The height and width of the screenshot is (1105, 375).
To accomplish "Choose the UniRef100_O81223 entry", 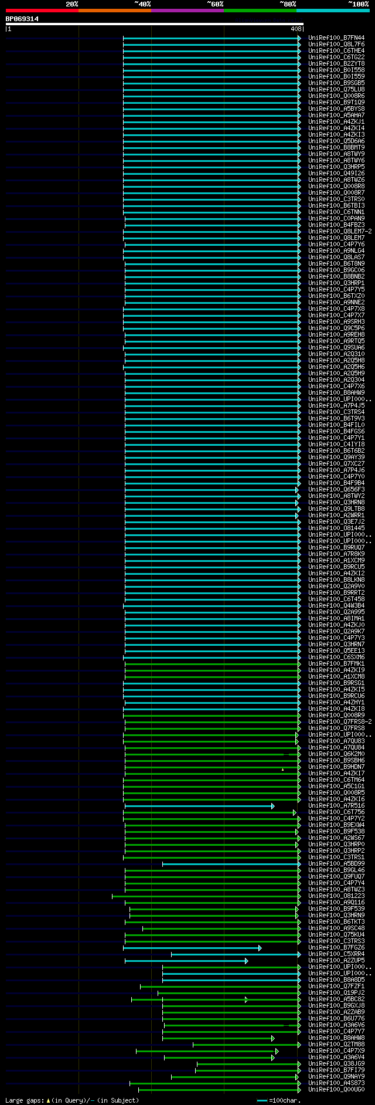I will (336, 896).
